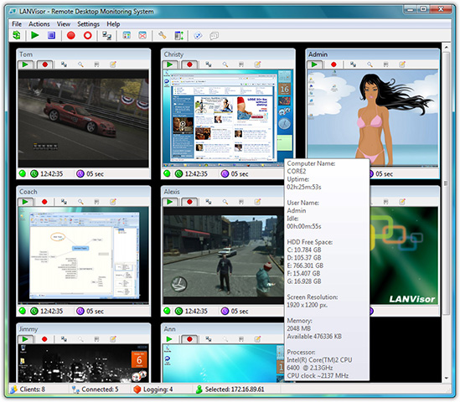The width and height of the screenshot is (460, 402).
Task: Click the blue stop square in main toolbar
Action: click(x=52, y=35)
